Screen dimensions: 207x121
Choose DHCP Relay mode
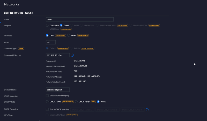click(x=76, y=102)
